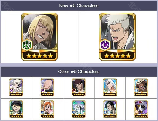Open the claw-handed white-haired character card
Screen dimensions: 158x121
(x=16, y=87)
